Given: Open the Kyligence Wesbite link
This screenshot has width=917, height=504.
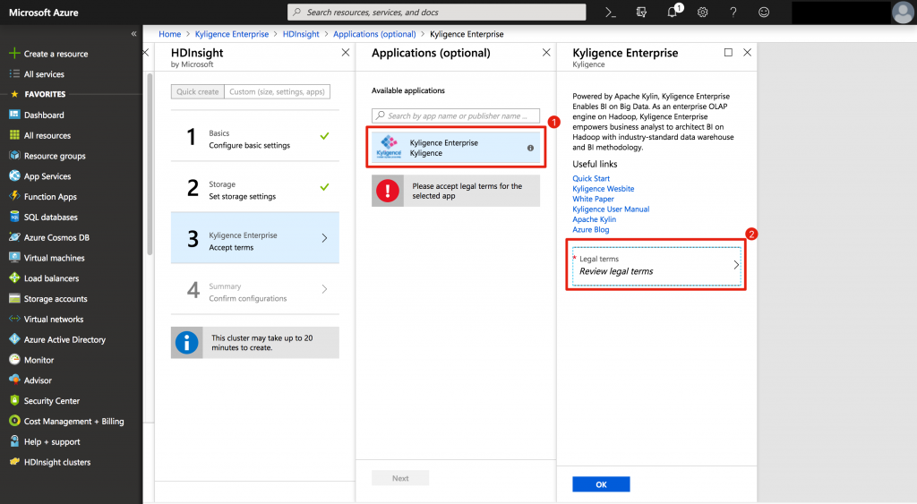Looking at the screenshot, I should [x=603, y=189].
